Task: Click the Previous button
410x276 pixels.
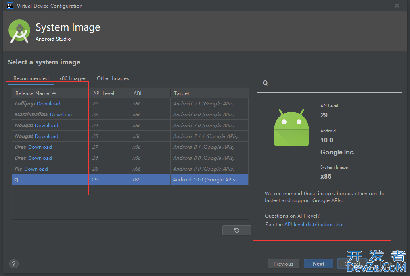Action: [283, 264]
